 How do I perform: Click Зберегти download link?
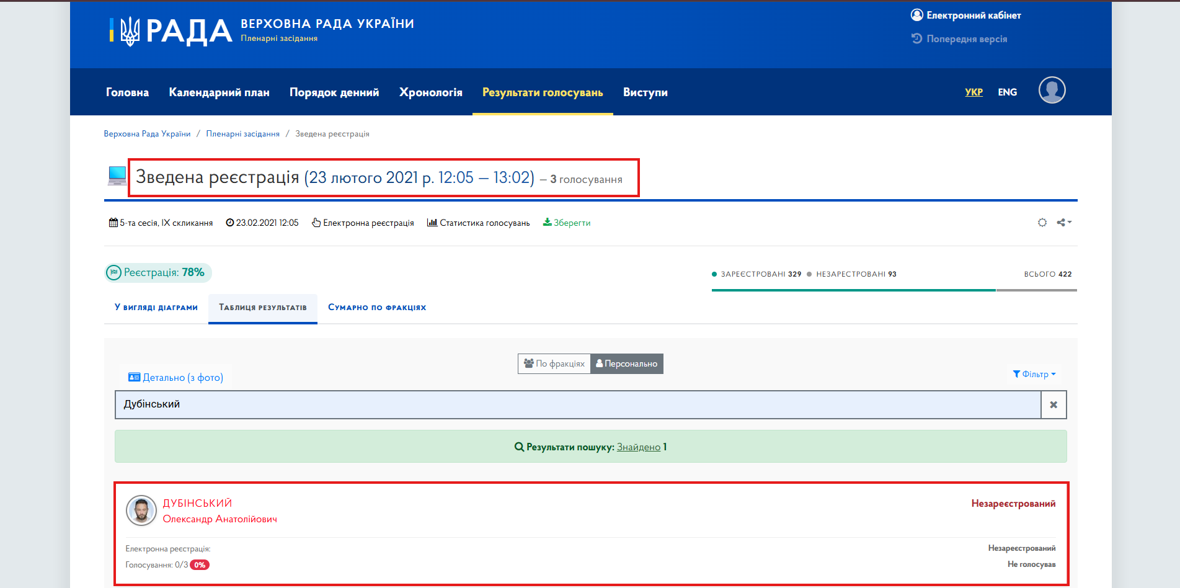tap(567, 223)
